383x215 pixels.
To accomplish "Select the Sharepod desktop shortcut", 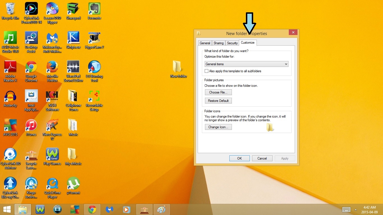I will click(73, 11).
